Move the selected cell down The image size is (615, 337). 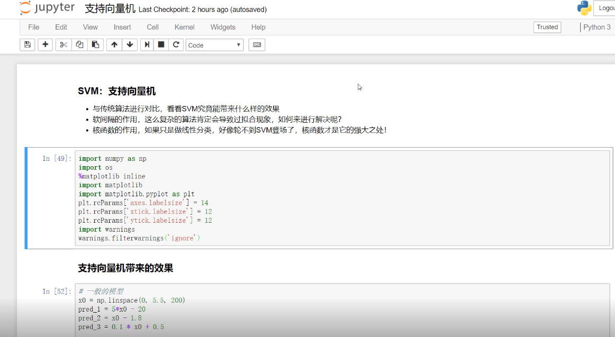(130, 45)
